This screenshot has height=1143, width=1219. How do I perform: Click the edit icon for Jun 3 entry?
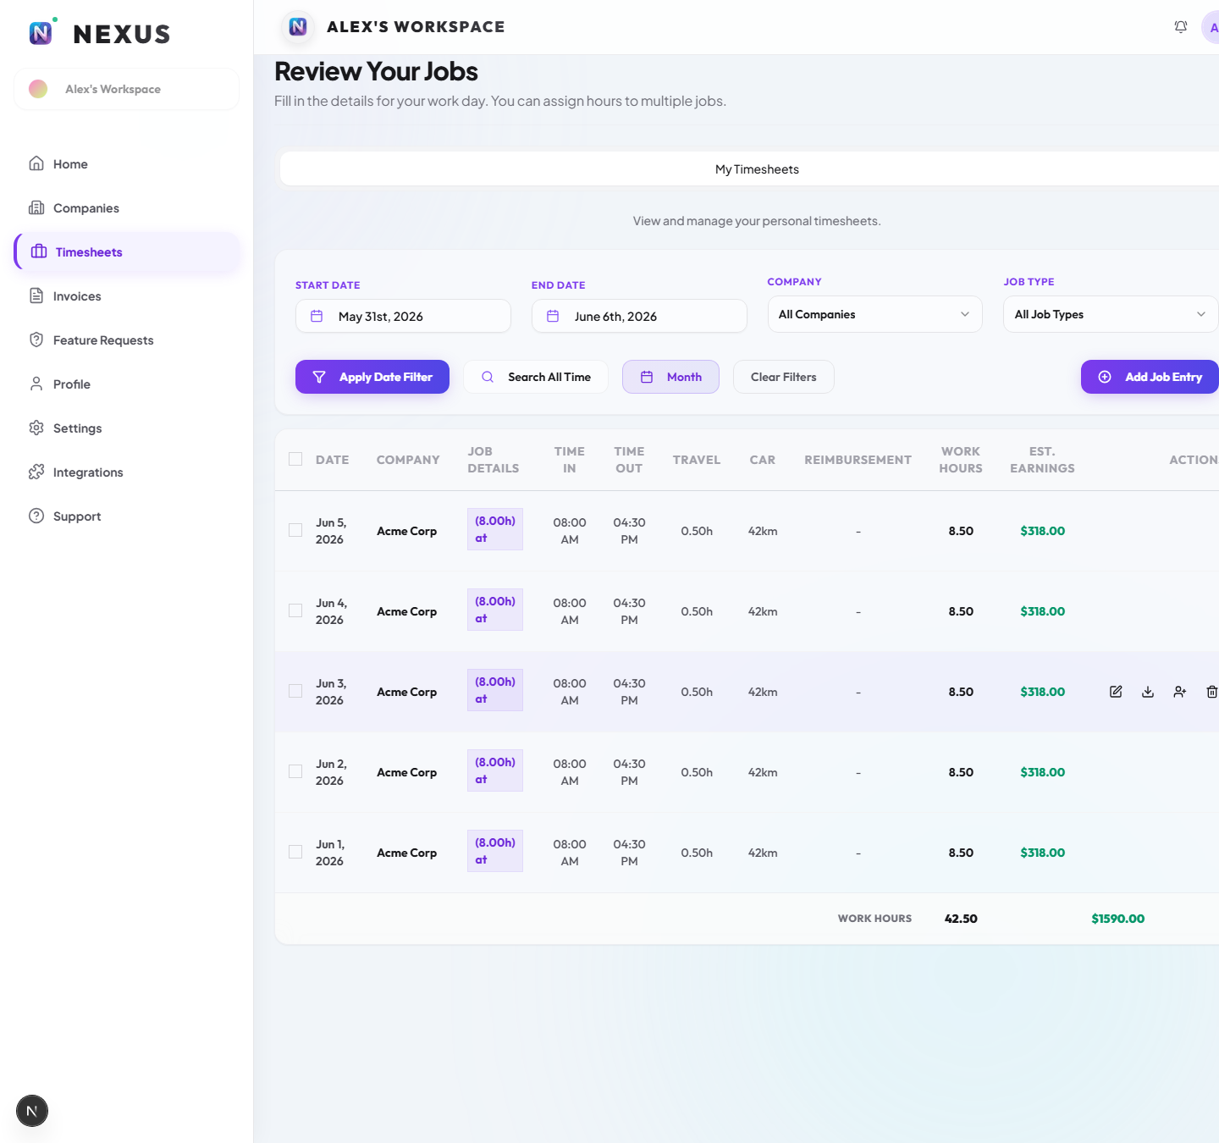pos(1116,692)
